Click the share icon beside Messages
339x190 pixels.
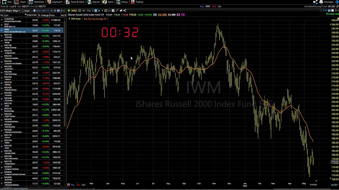tap(315, 2)
